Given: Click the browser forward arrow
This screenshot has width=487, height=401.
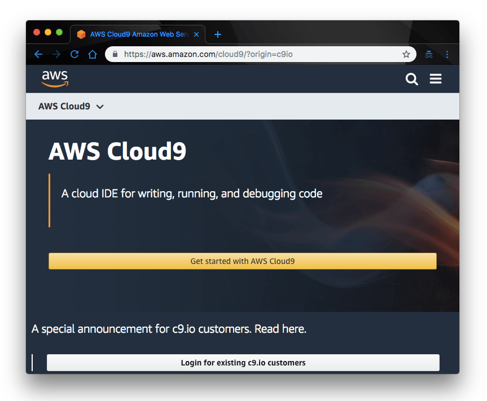Looking at the screenshot, I should pos(56,54).
